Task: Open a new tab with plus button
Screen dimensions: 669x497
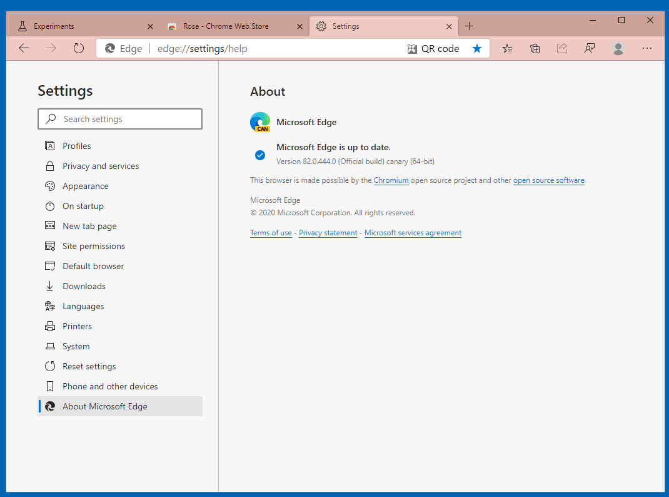Action: click(469, 26)
